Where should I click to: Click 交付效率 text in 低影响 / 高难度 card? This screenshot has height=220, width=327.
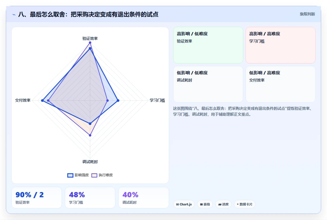[x=257, y=80]
